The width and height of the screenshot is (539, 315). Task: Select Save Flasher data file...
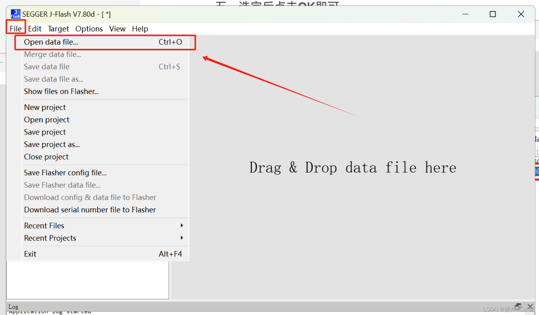click(105, 185)
